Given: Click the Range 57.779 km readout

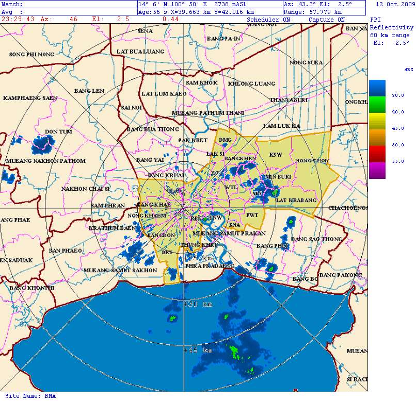Looking at the screenshot, I should pos(313,11).
